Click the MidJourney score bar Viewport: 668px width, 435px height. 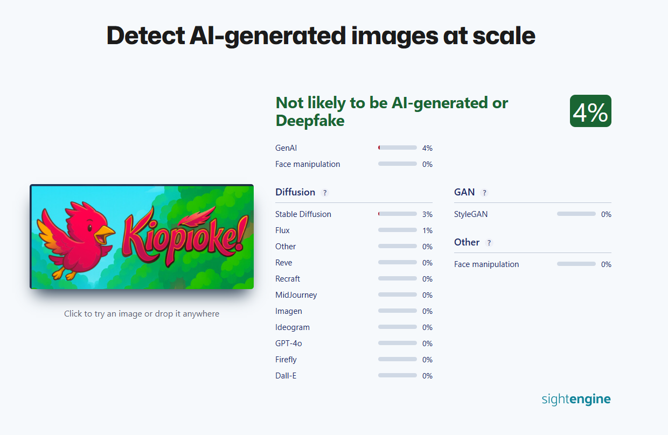point(398,294)
